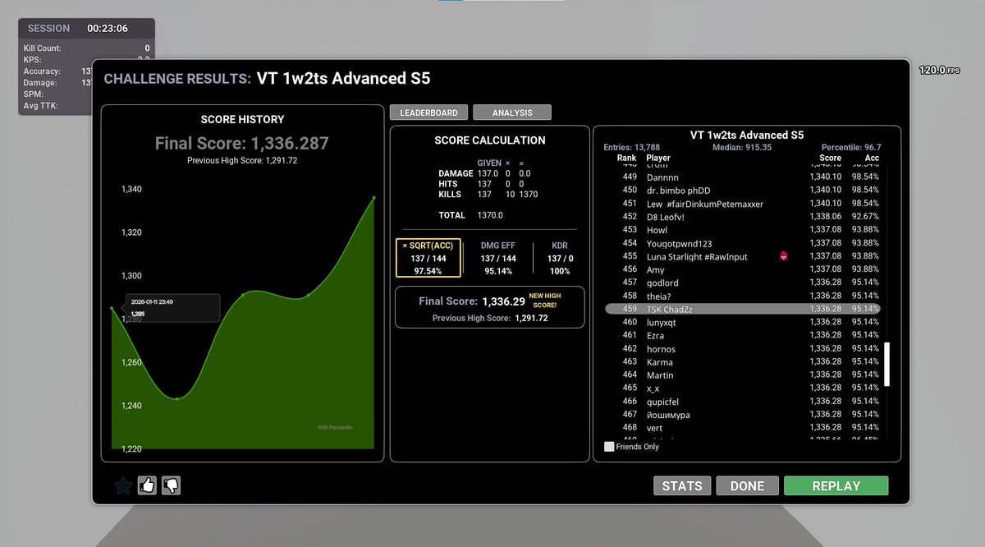Screen dimensions: 985x547
Task: Open the STATS screen
Action: click(x=682, y=485)
